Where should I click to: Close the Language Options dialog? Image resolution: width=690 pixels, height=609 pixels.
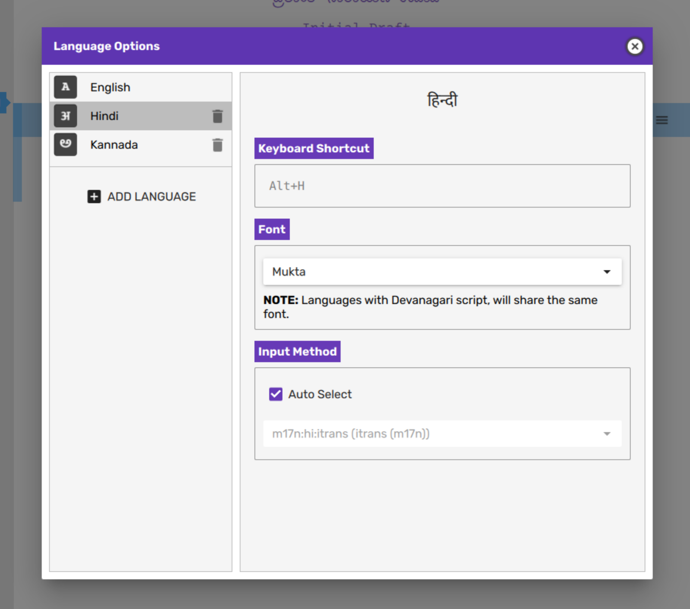(635, 47)
